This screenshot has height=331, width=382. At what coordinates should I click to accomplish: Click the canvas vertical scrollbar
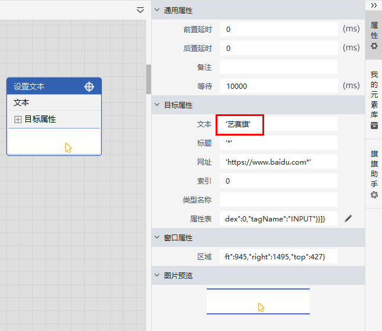[x=149, y=80]
